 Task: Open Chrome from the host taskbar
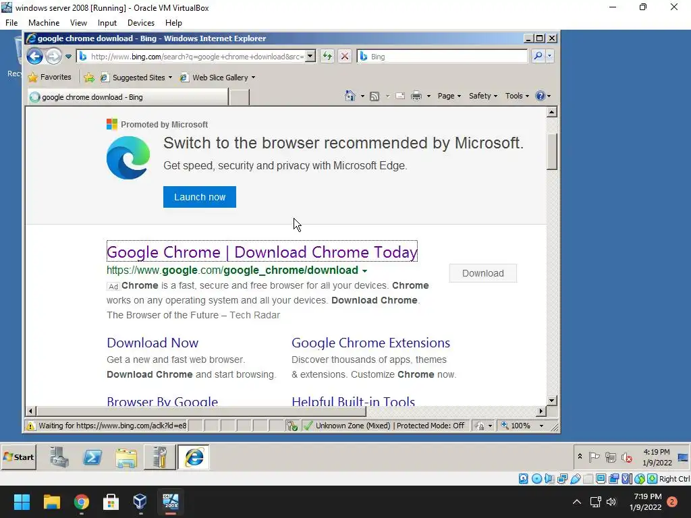pos(82,502)
